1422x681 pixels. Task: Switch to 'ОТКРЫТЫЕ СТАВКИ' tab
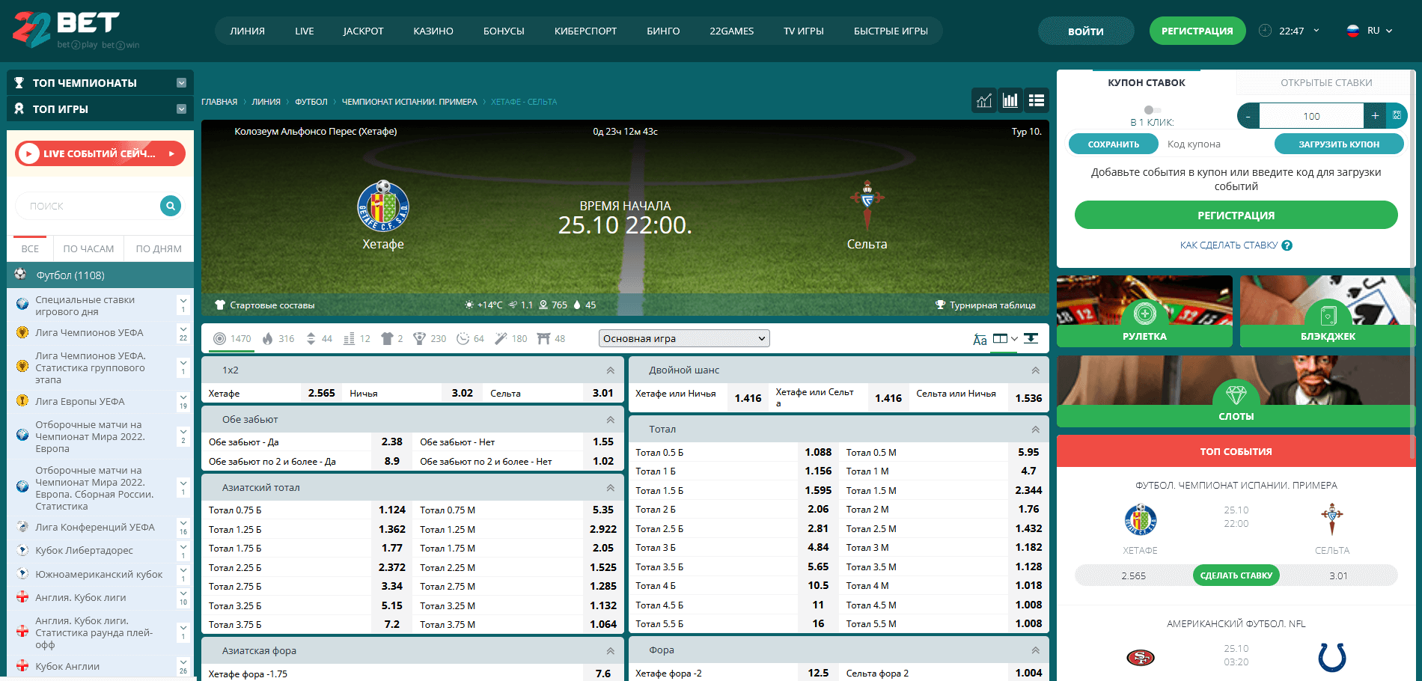1326,83
